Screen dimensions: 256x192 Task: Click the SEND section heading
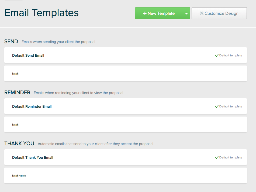(x=11, y=42)
